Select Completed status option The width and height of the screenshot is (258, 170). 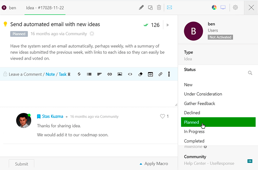click(218, 141)
